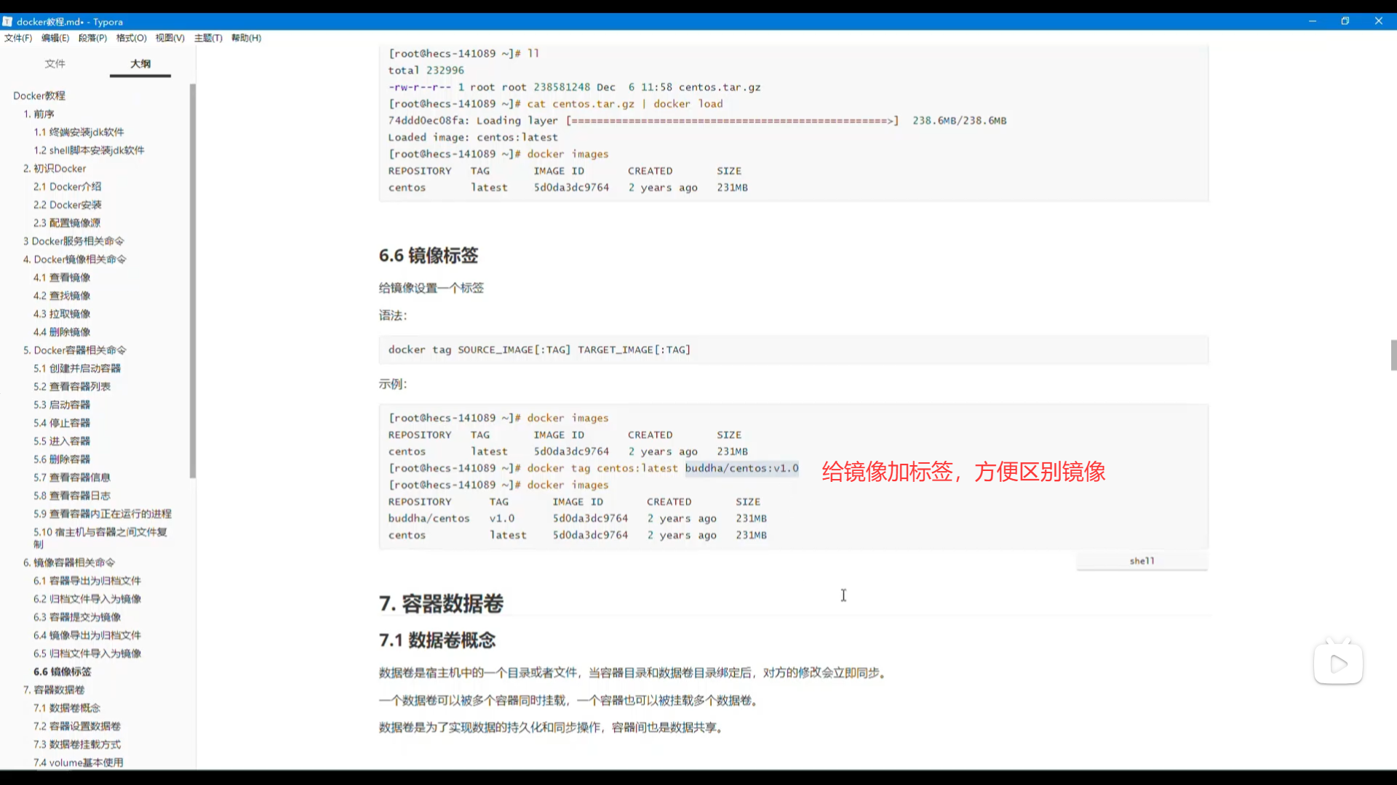Close the Typora window
Screen dimensions: 1397x785
1378,21
